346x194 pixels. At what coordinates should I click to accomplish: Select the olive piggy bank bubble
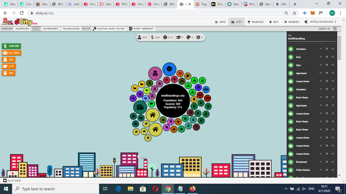[163, 120]
